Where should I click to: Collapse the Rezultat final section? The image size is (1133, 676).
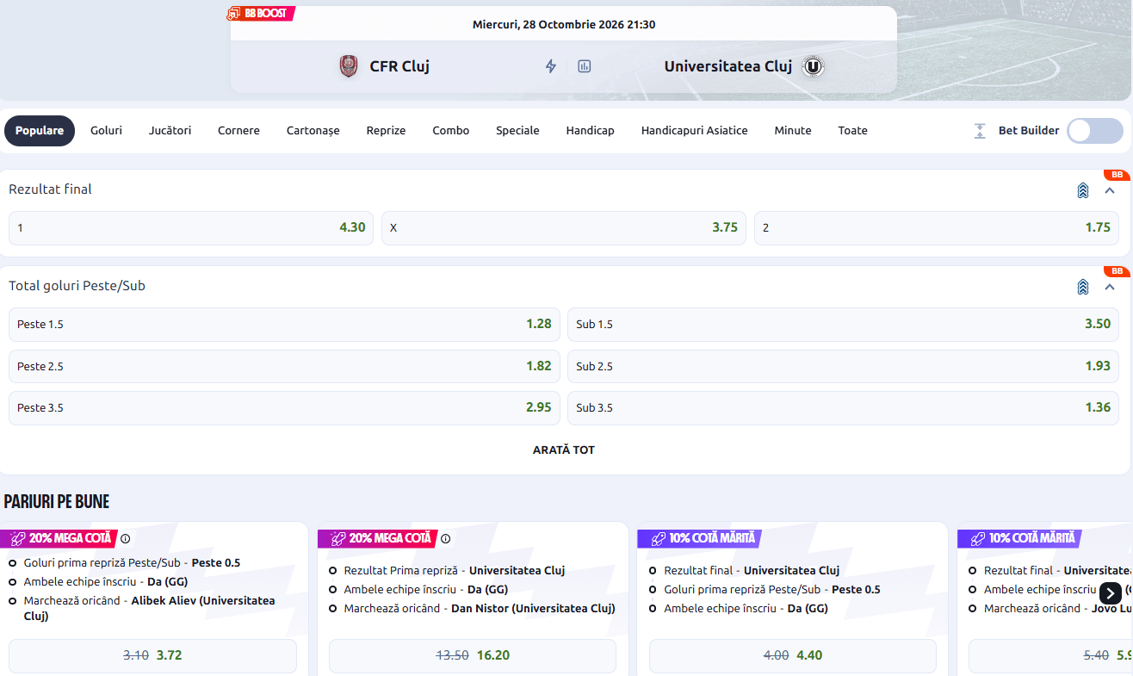1110,190
